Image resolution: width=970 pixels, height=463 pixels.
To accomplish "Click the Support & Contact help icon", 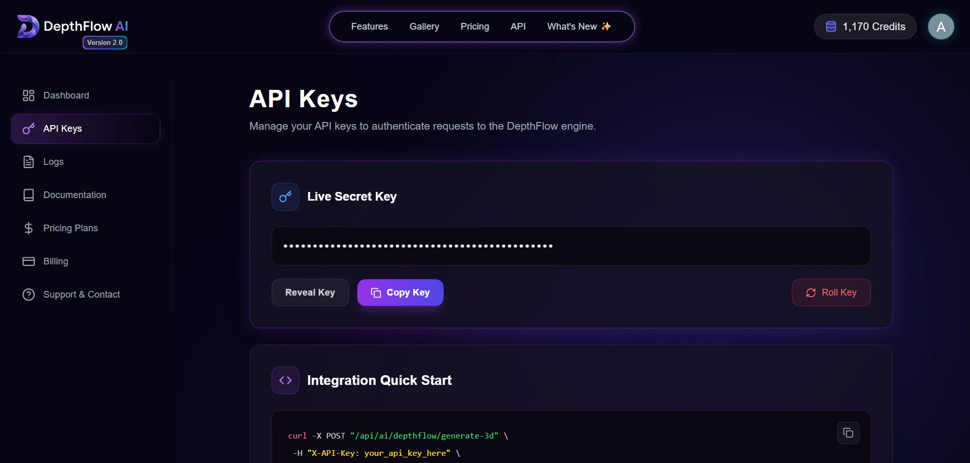I will tap(29, 295).
